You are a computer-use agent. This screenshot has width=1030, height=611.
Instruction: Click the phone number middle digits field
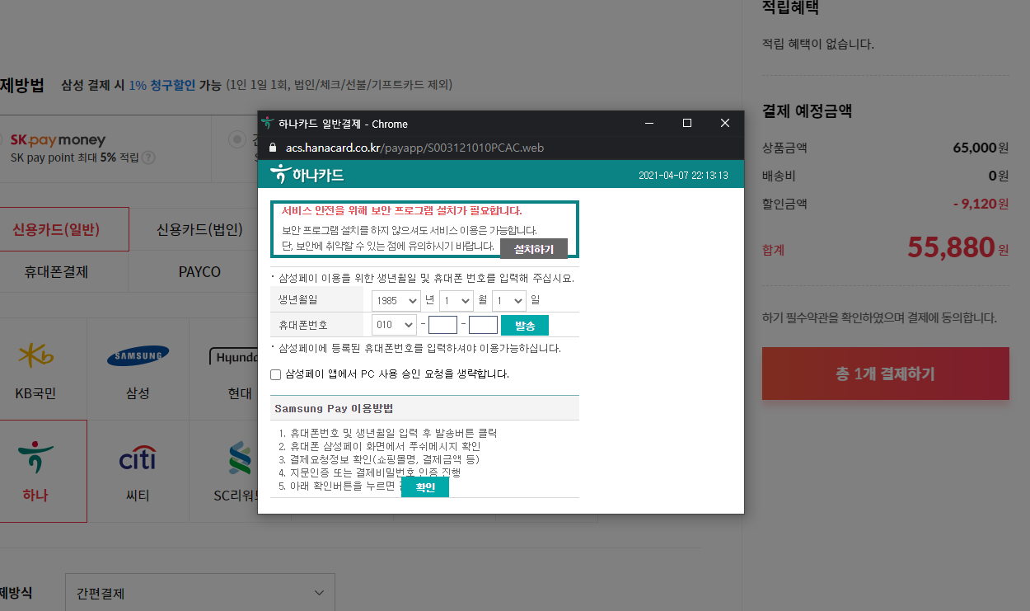(442, 325)
